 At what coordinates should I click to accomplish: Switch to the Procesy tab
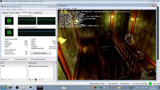point(12,13)
